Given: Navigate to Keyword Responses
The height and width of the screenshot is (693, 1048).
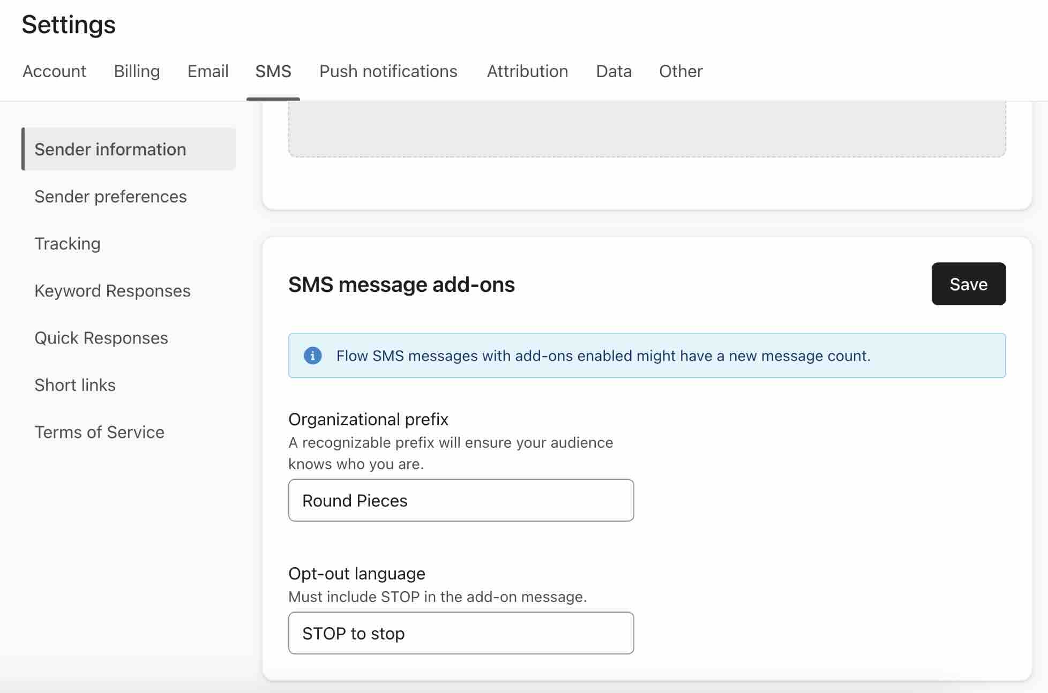Looking at the screenshot, I should pyautogui.click(x=112, y=291).
